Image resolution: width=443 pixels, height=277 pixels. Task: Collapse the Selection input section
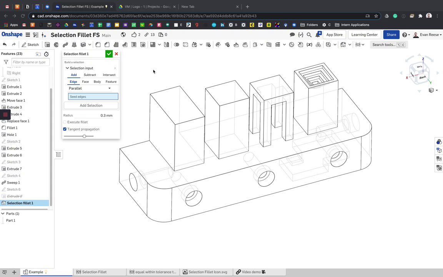pos(67,68)
